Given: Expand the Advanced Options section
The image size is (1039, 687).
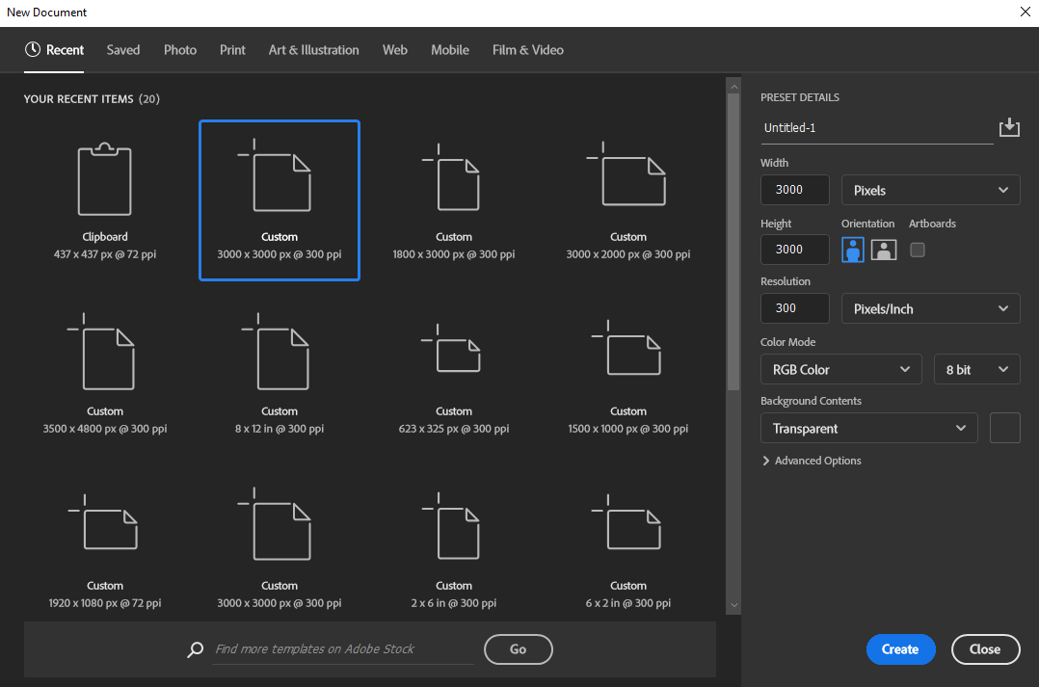Looking at the screenshot, I should click(812, 461).
